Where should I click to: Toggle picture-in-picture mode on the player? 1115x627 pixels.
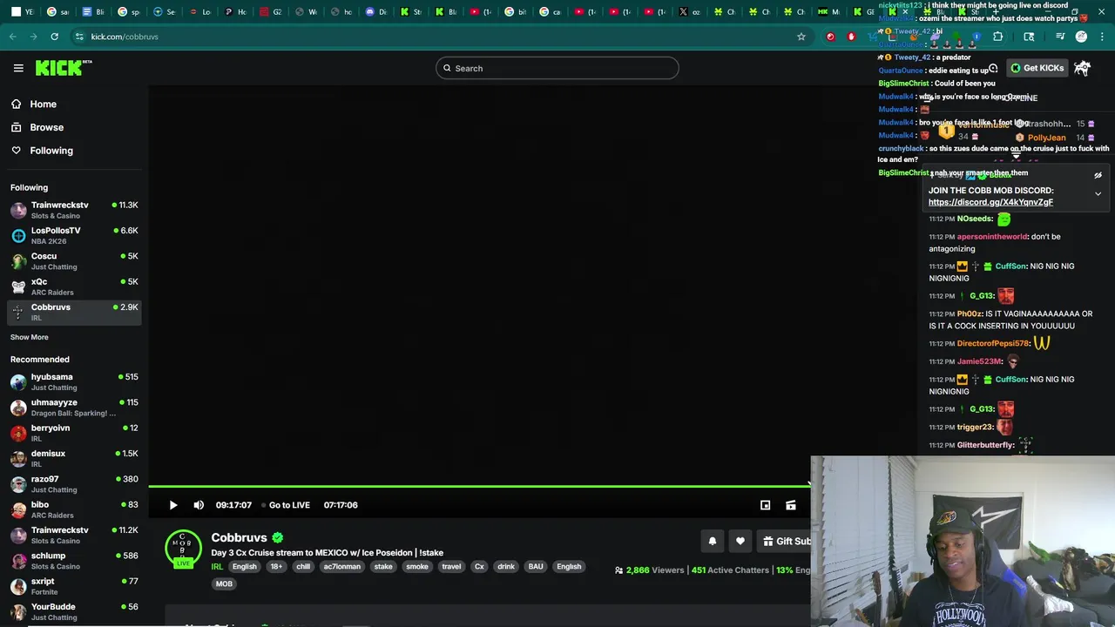765,505
